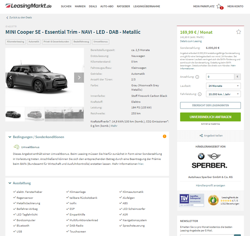250x236 pixels.
Task: Click the Kilometerleasing tag
Action: (15, 42)
